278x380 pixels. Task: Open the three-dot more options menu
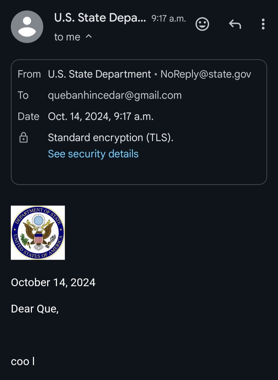tap(263, 24)
